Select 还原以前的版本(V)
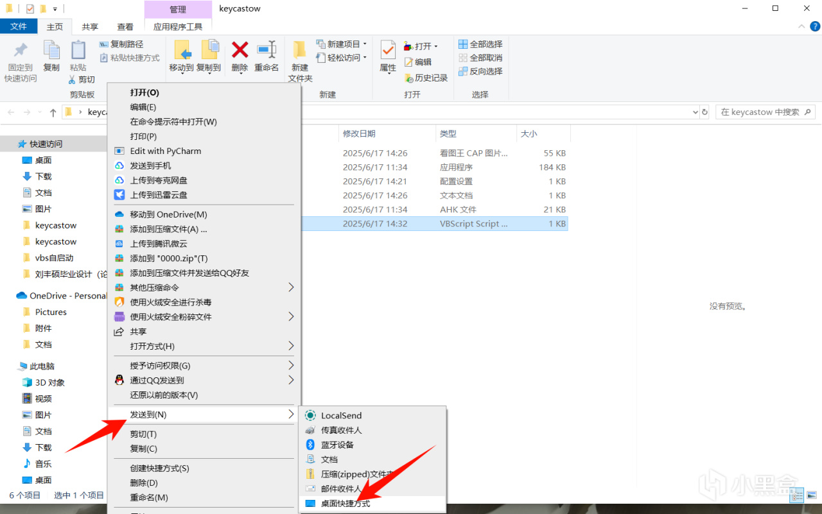This screenshot has width=822, height=514. pos(204,395)
